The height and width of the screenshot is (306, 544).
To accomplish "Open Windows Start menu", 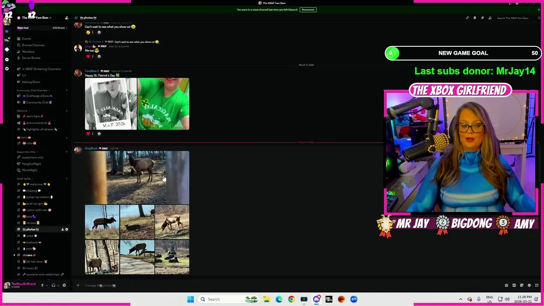I will (x=190, y=299).
